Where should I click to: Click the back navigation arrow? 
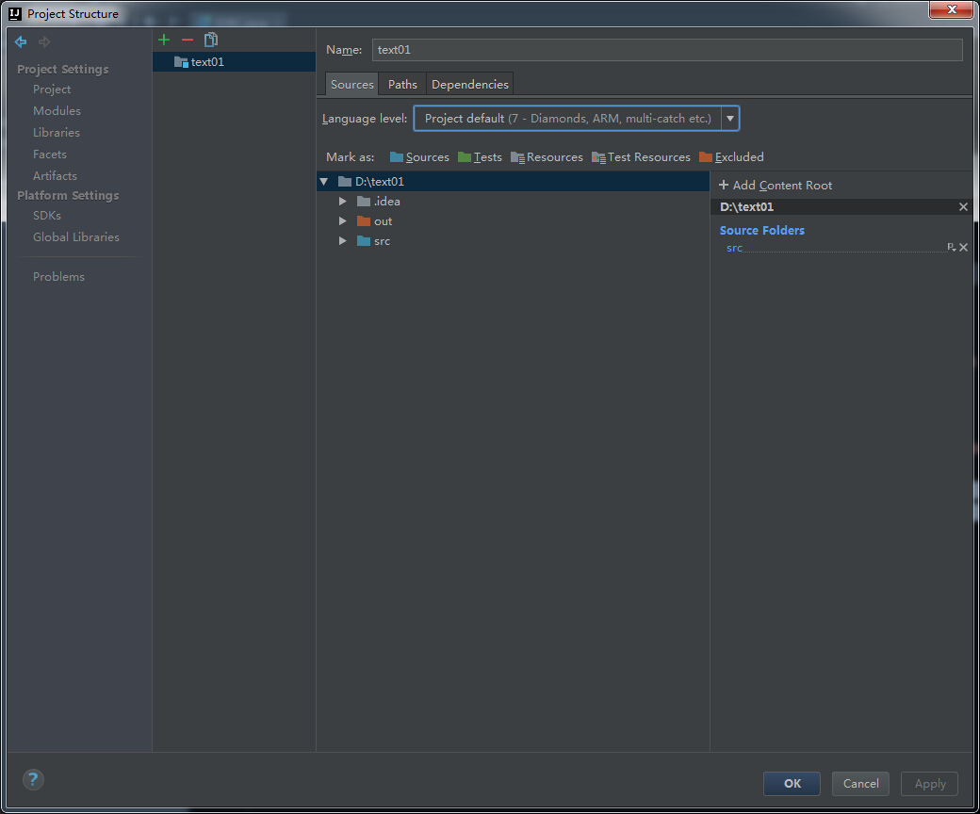(x=21, y=41)
